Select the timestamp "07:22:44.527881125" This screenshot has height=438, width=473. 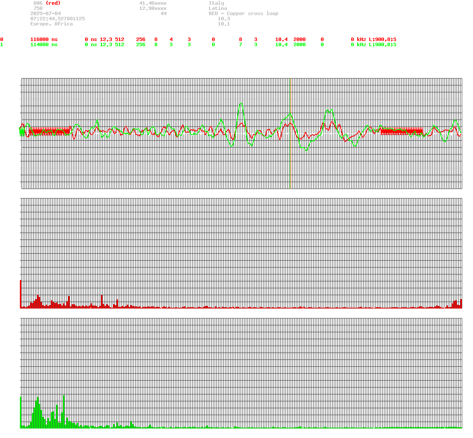point(57,19)
